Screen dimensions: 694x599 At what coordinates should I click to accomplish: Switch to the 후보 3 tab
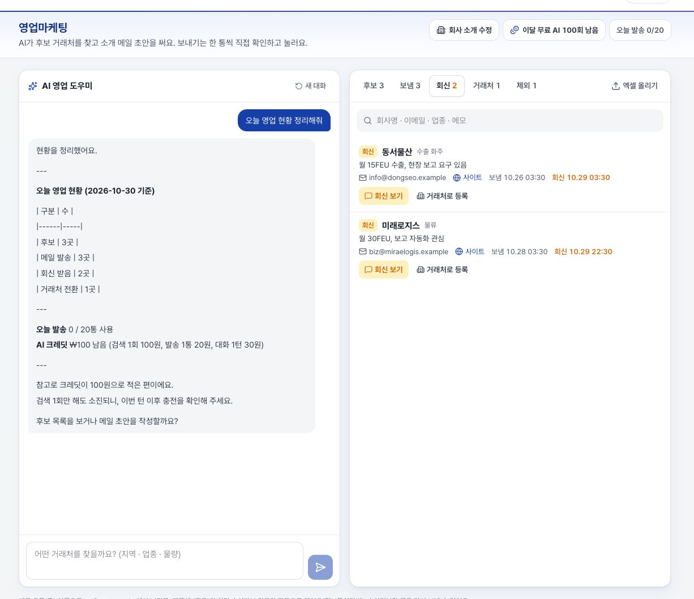point(374,85)
